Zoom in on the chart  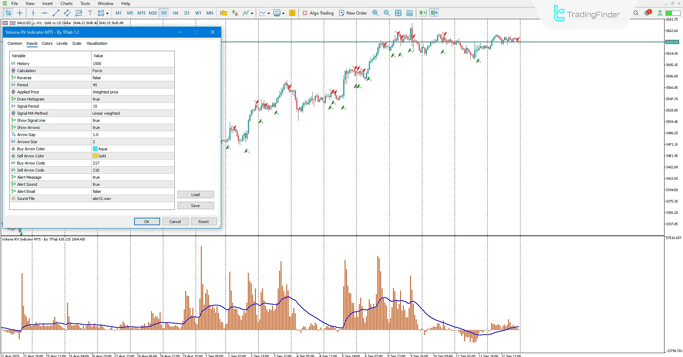pos(375,13)
